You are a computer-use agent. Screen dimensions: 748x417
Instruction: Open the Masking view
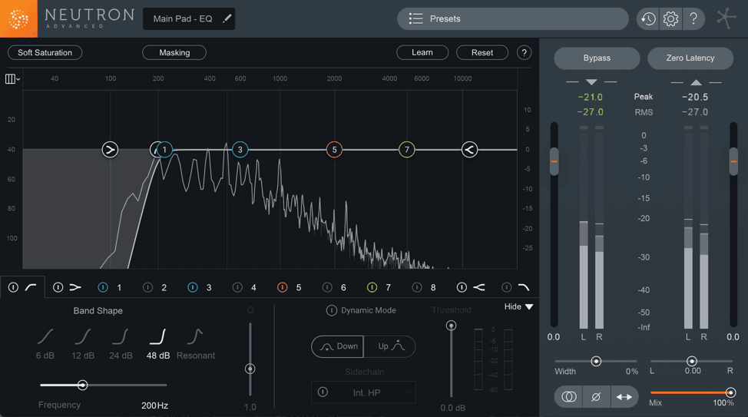point(174,52)
